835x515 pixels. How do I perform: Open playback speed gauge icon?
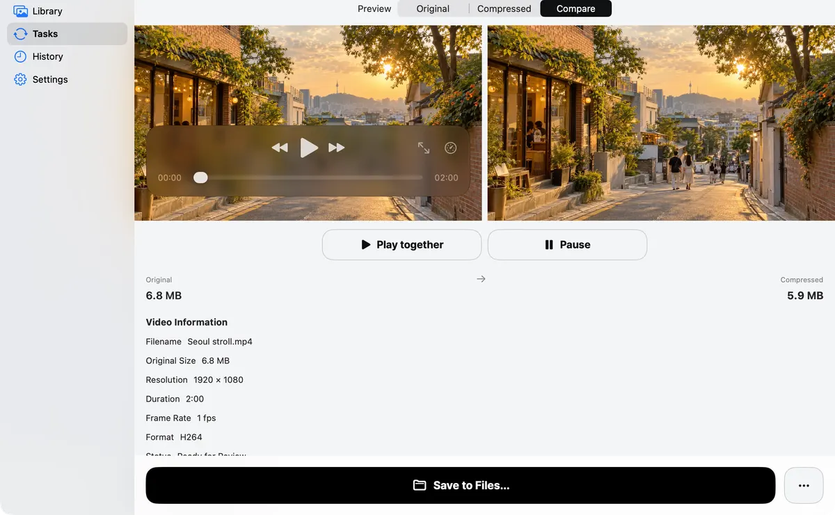pyautogui.click(x=451, y=148)
